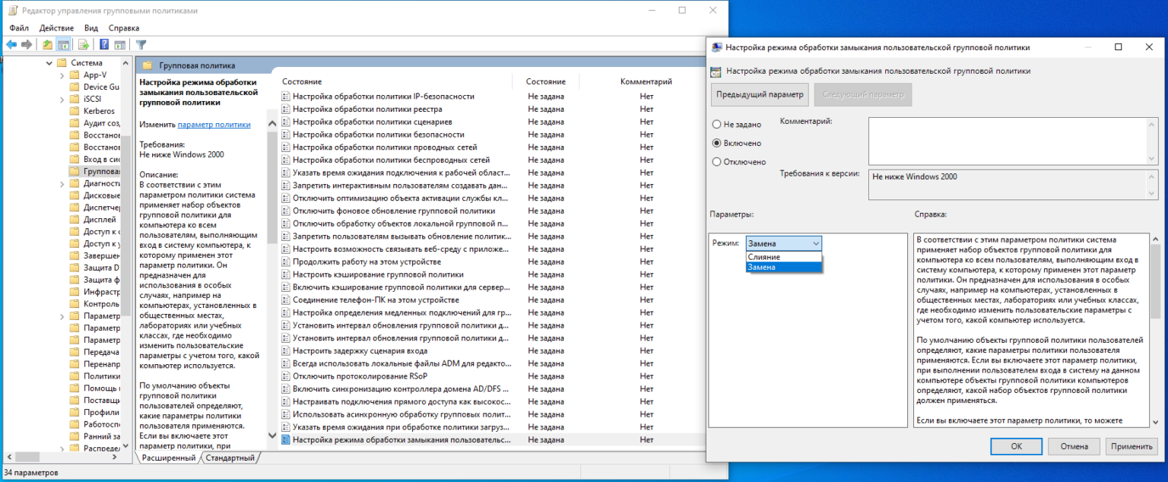Click the Применить button

point(1131,446)
